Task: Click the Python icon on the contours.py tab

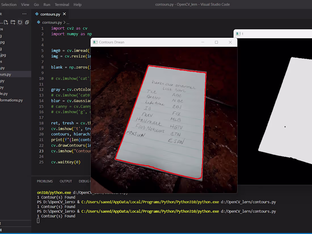Action: (37, 14)
